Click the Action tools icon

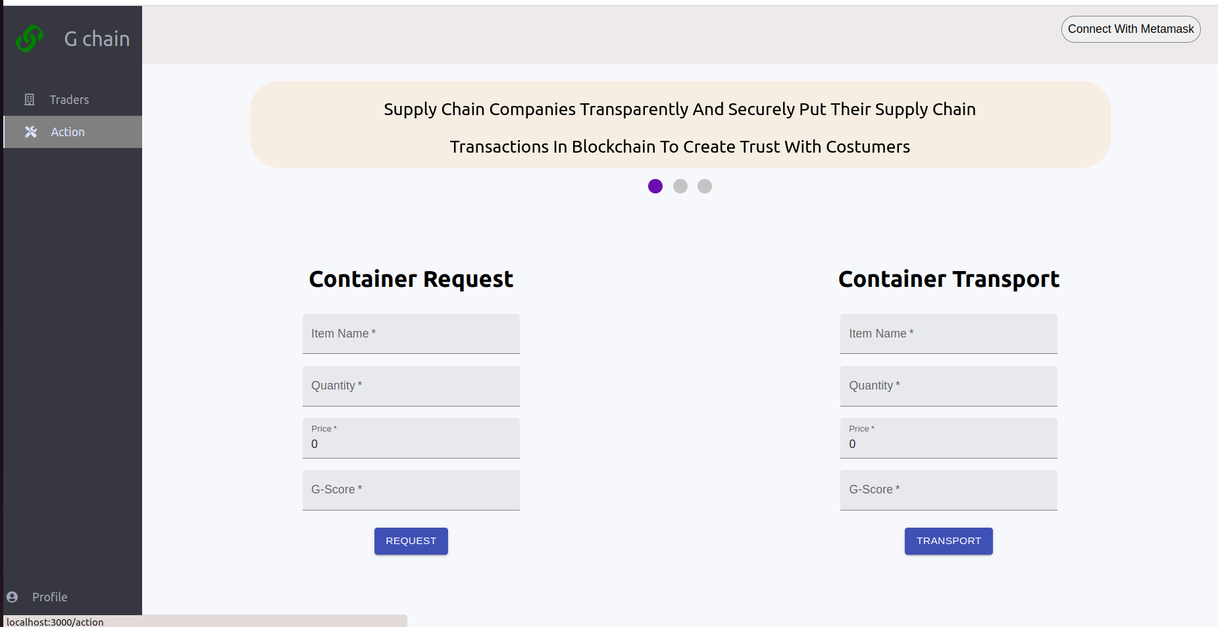tap(31, 132)
